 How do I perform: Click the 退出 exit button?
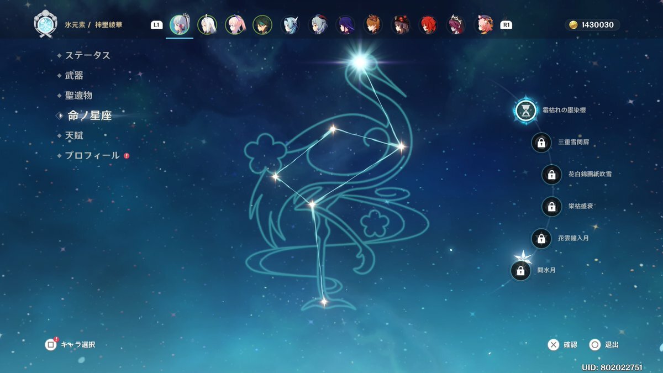604,345
